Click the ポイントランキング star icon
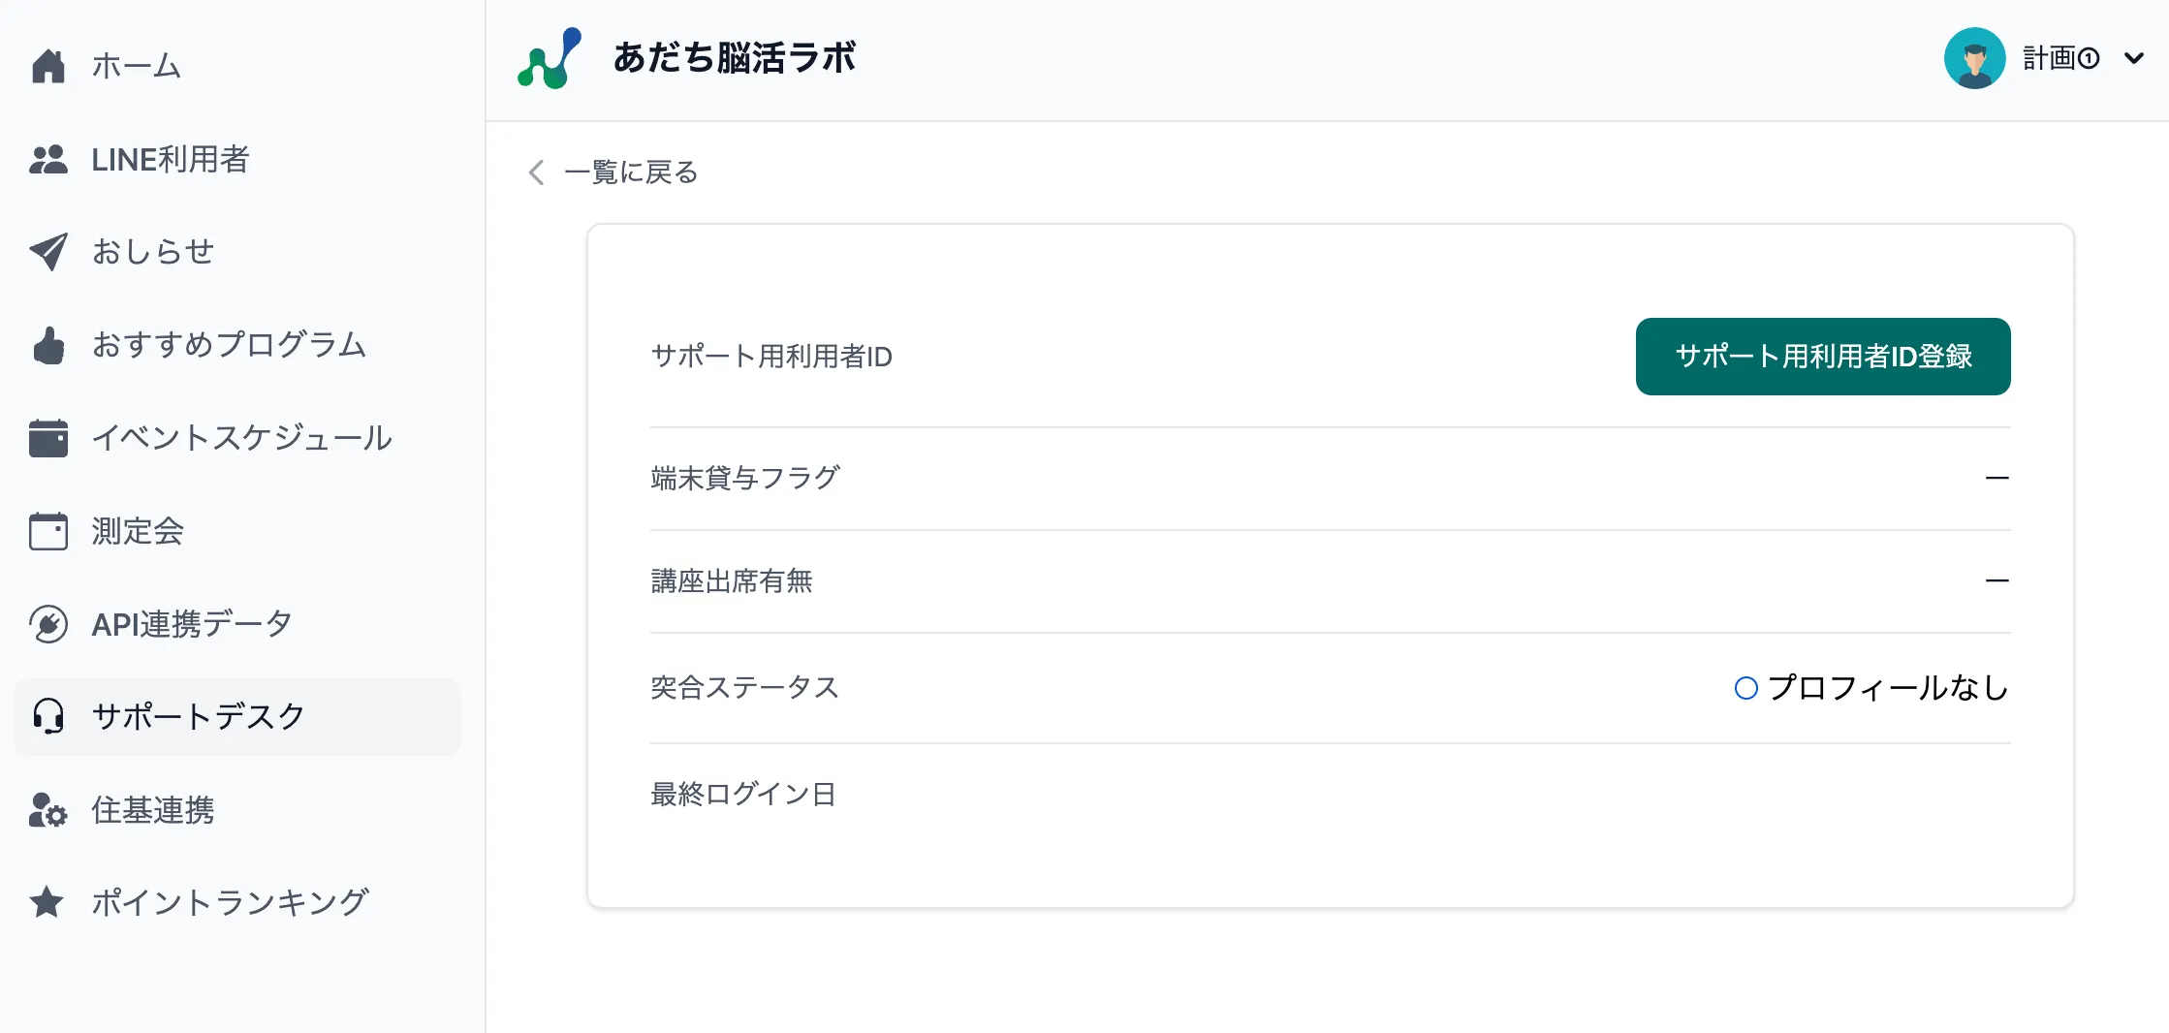Viewport: 2169px width, 1033px height. (x=47, y=902)
